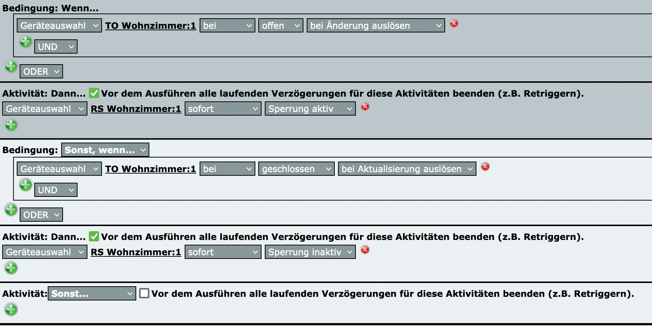Enable retrigger checkbox in 'Sonst...' activity
The image size is (652, 326).
(144, 294)
